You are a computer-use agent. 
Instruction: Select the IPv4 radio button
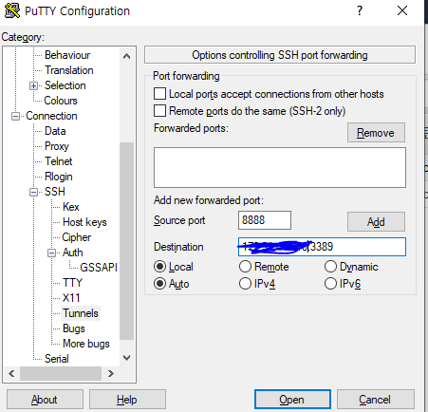[x=245, y=284]
